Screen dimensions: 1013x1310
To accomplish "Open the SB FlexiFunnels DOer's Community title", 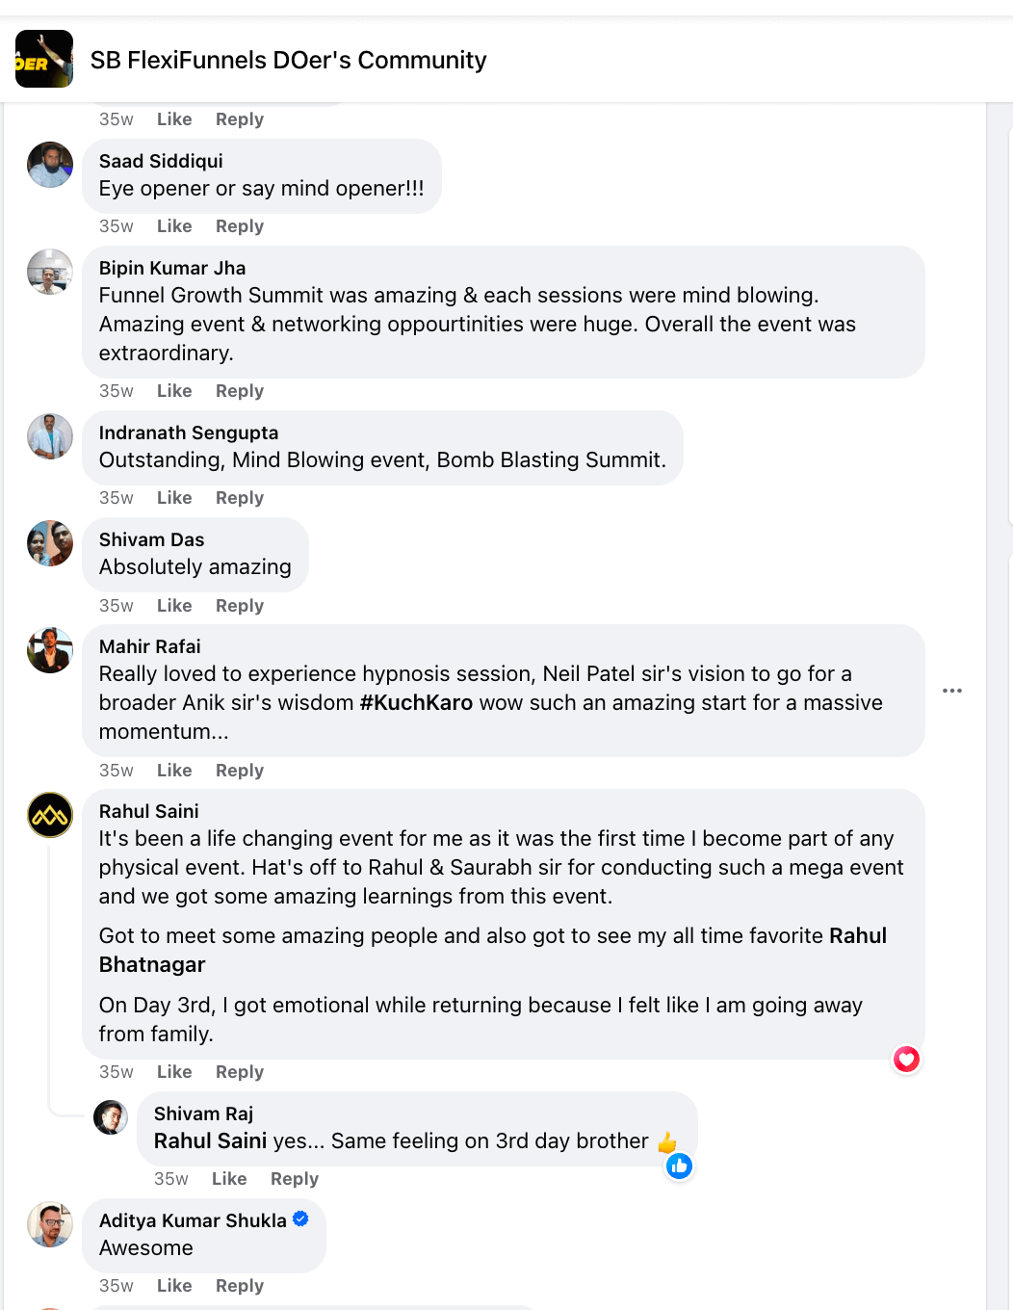I will [x=288, y=60].
